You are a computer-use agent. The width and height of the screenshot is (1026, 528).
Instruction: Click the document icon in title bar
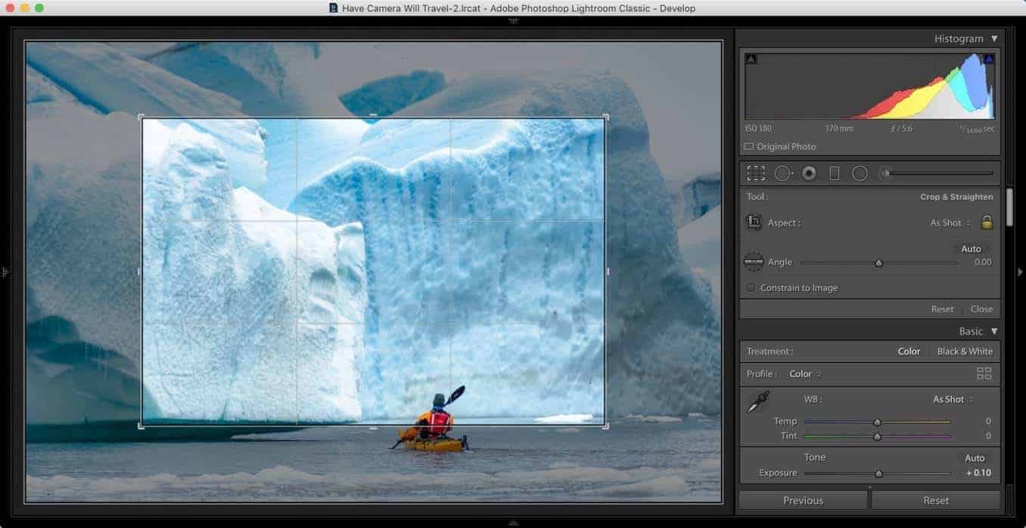coord(334,8)
